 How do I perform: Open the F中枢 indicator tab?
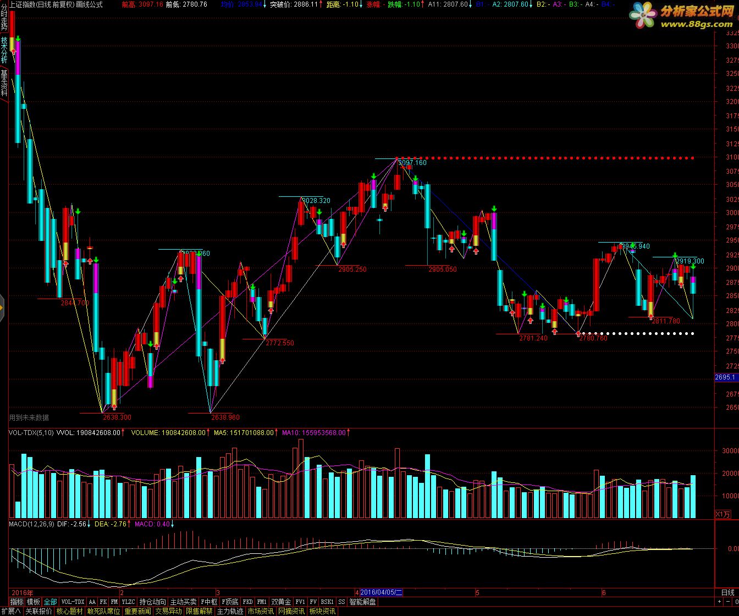pyautogui.click(x=209, y=602)
